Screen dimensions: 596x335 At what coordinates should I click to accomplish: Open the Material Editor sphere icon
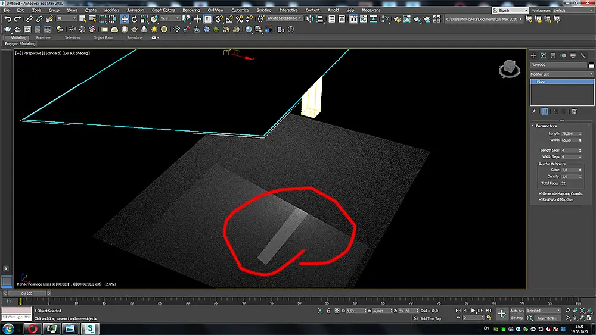[x=248, y=29]
